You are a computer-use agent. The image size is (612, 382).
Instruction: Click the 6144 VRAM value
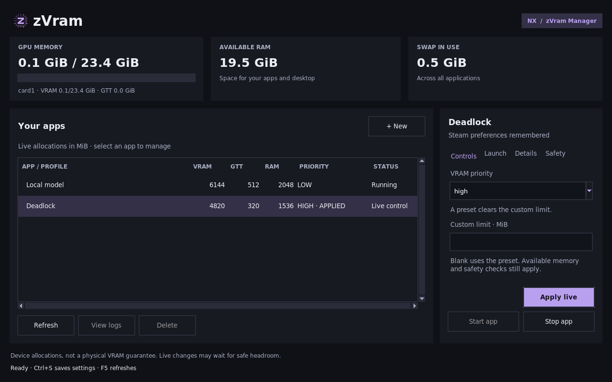point(217,185)
